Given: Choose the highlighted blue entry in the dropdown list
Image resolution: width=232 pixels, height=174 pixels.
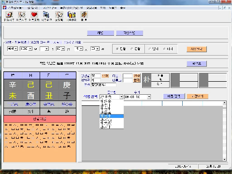Looking at the screenshot, I should [x=112, y=116].
